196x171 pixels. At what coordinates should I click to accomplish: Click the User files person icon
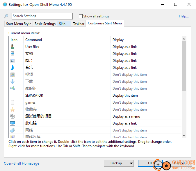[x=13, y=47]
